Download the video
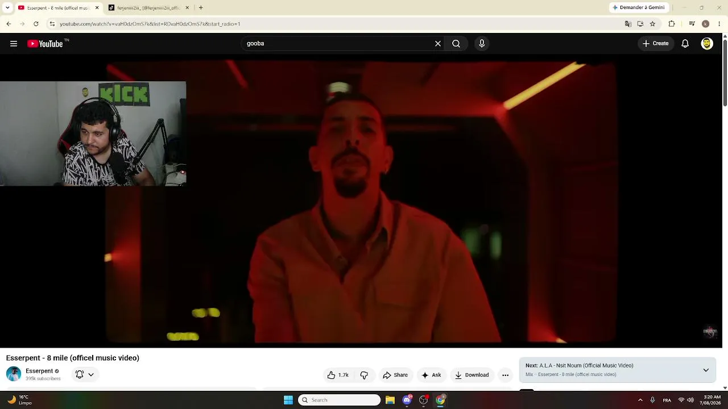Screen dimensions: 728x409 pyautogui.click(x=472, y=375)
